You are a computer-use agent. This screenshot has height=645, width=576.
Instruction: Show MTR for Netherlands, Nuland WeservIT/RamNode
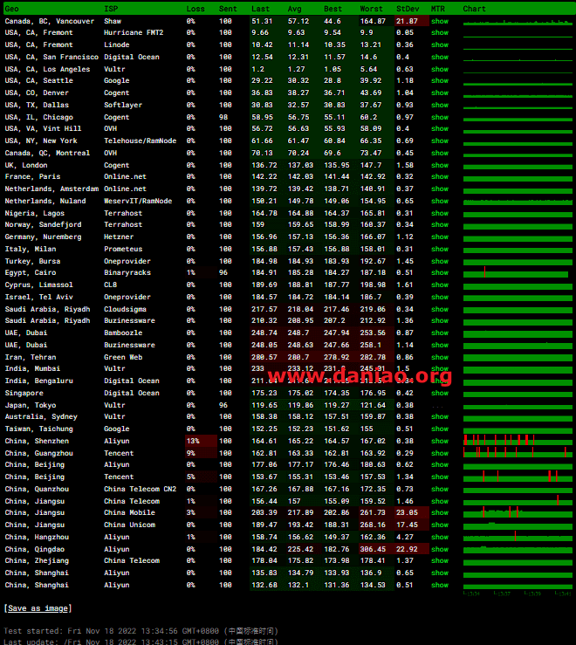pos(439,201)
